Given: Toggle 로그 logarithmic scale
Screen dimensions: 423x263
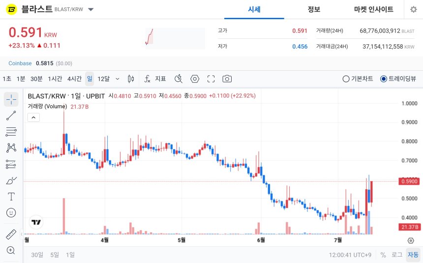Looking at the screenshot, I should coord(397,255).
